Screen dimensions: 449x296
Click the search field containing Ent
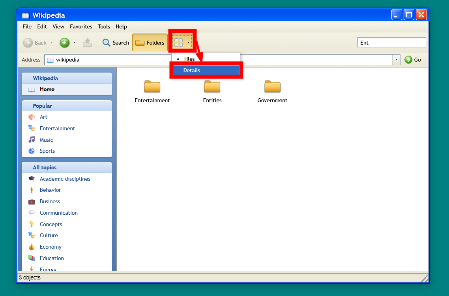[x=391, y=43]
